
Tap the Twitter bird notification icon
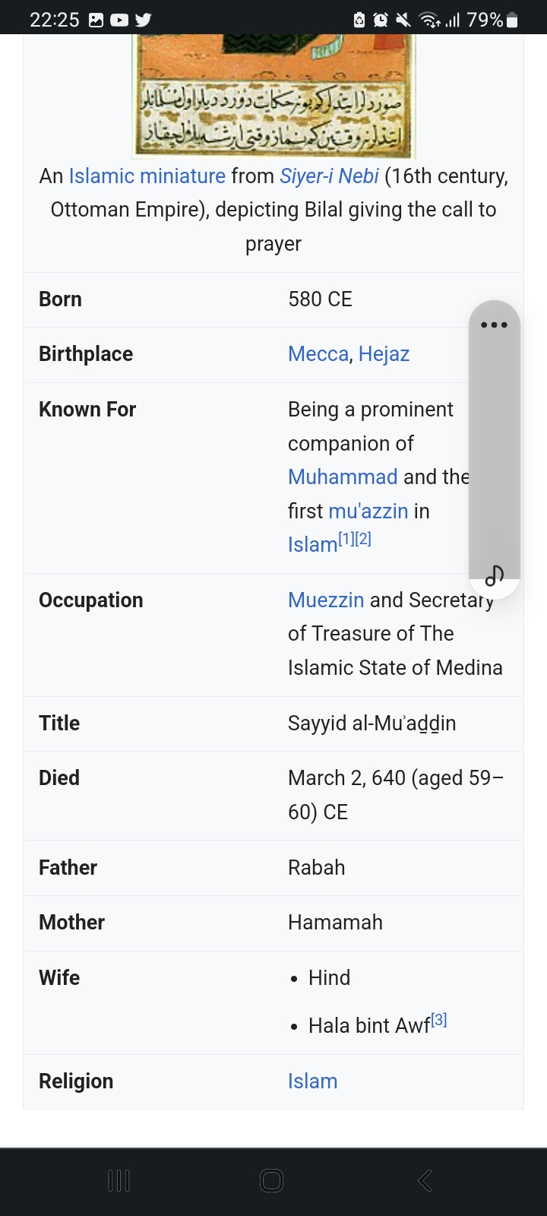[143, 21]
